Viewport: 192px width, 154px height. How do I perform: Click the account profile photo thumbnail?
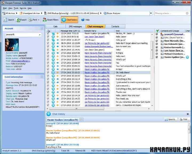click(x=12, y=45)
